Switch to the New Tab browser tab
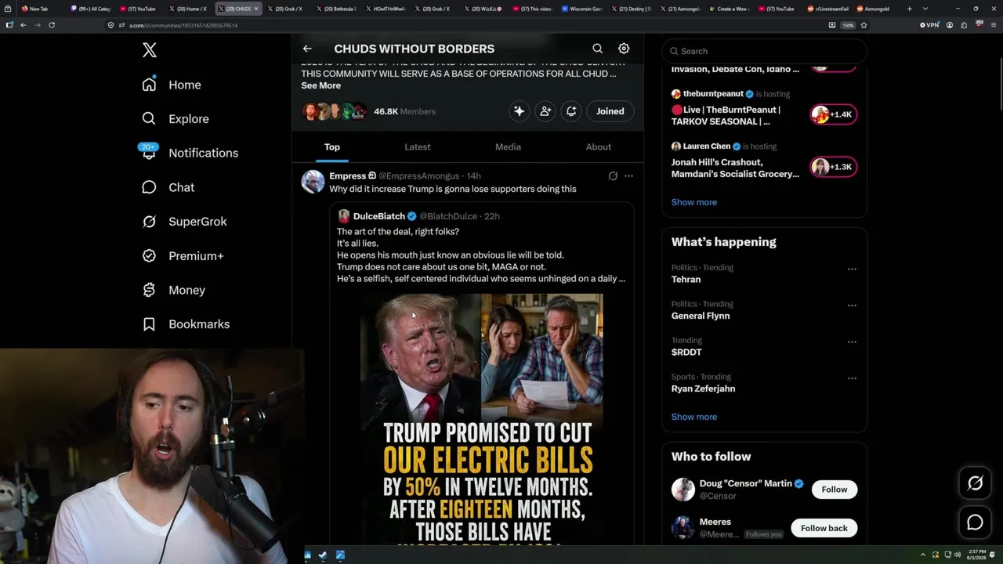This screenshot has height=564, width=1003. coord(39,9)
